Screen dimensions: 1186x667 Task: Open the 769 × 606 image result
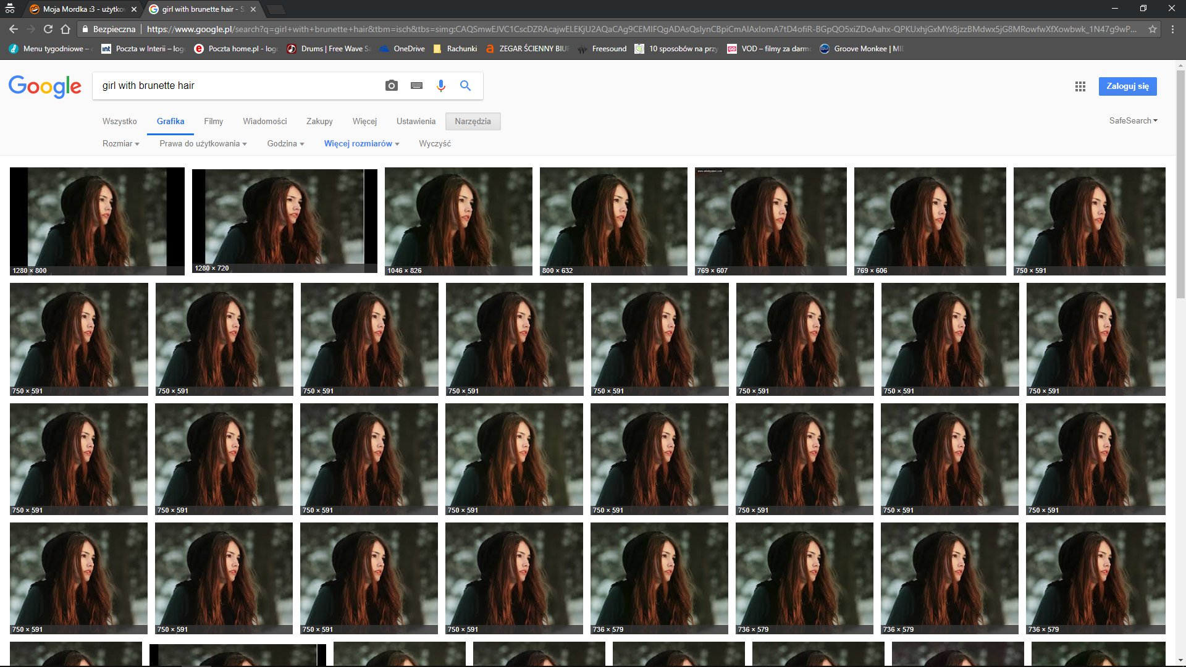[930, 221]
